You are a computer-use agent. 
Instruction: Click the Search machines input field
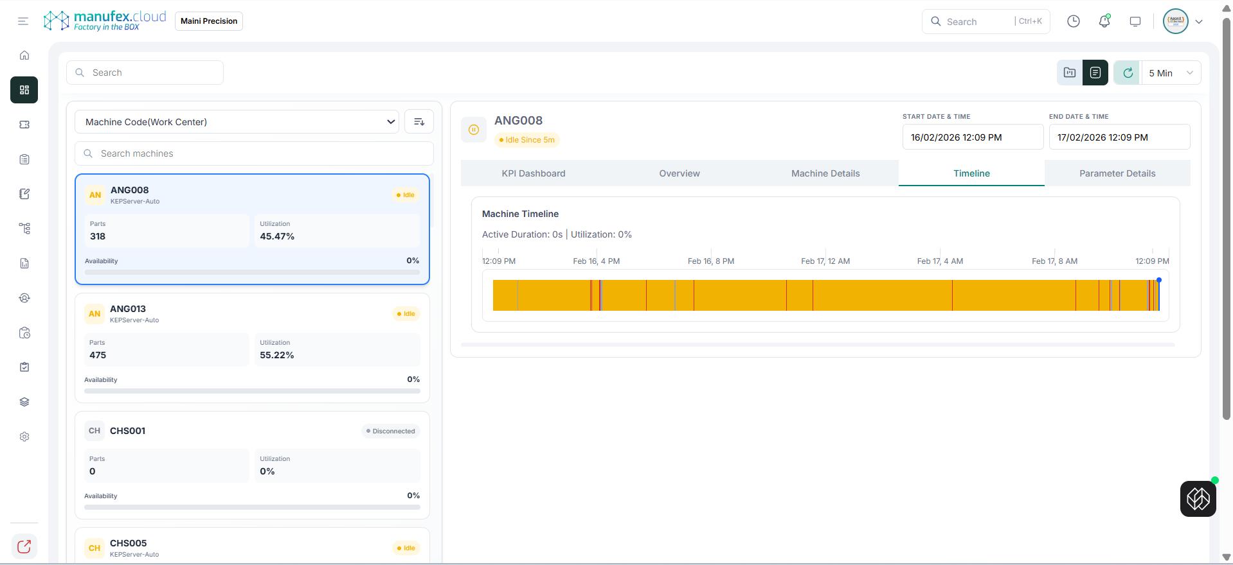254,153
